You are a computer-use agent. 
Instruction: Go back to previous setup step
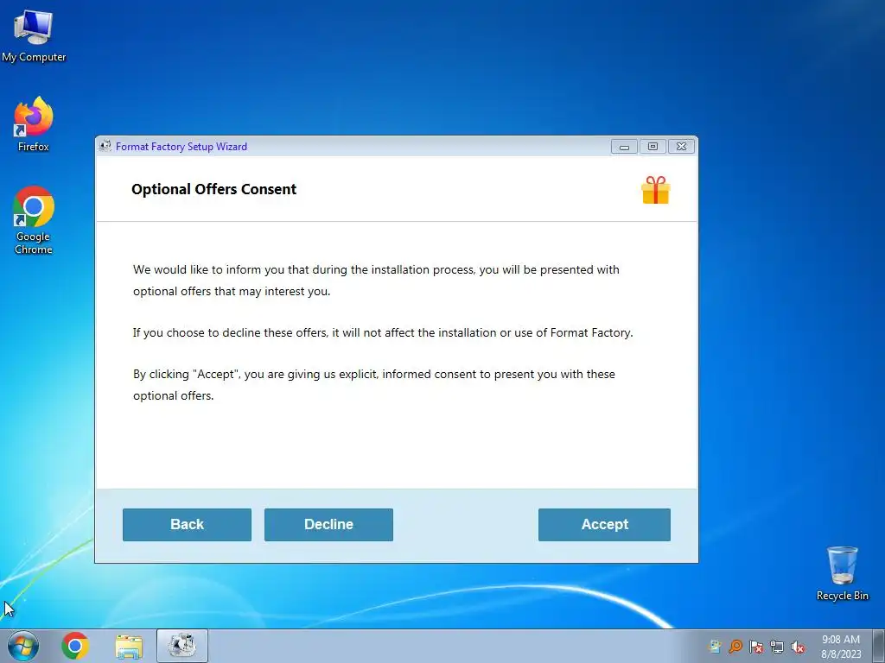tap(187, 524)
